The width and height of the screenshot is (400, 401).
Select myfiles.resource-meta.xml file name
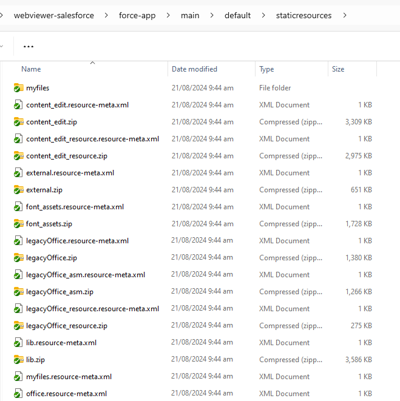pyautogui.click(x=69, y=377)
